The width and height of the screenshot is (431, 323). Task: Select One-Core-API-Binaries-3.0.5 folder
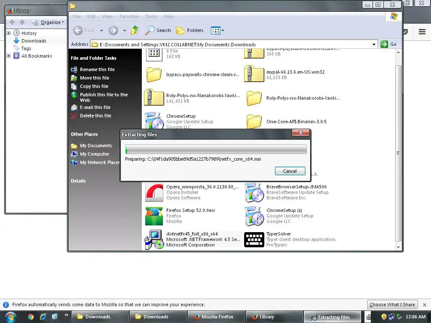pyautogui.click(x=254, y=122)
